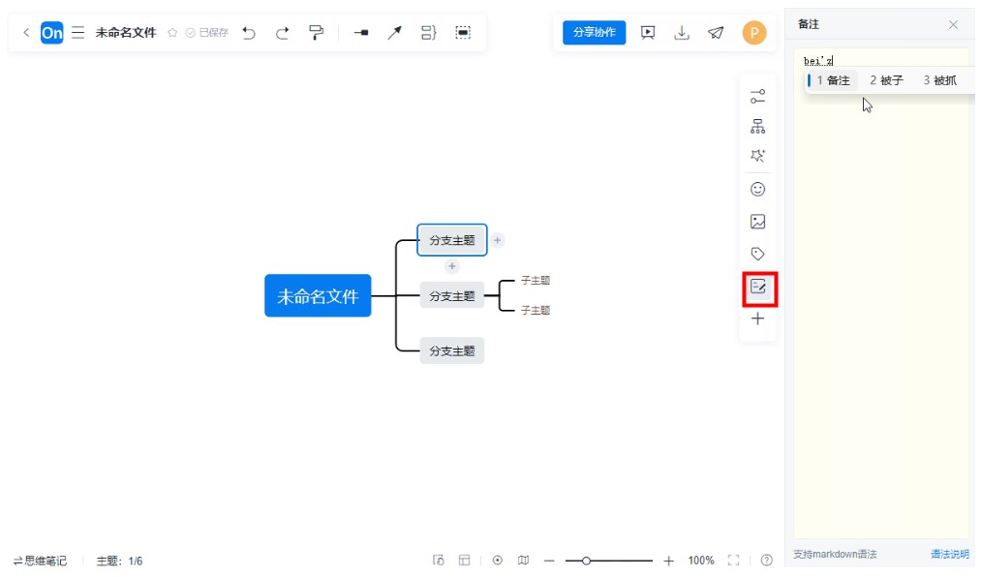The height and width of the screenshot is (577, 982).
Task: Click the 分享协作 share button
Action: coord(594,32)
